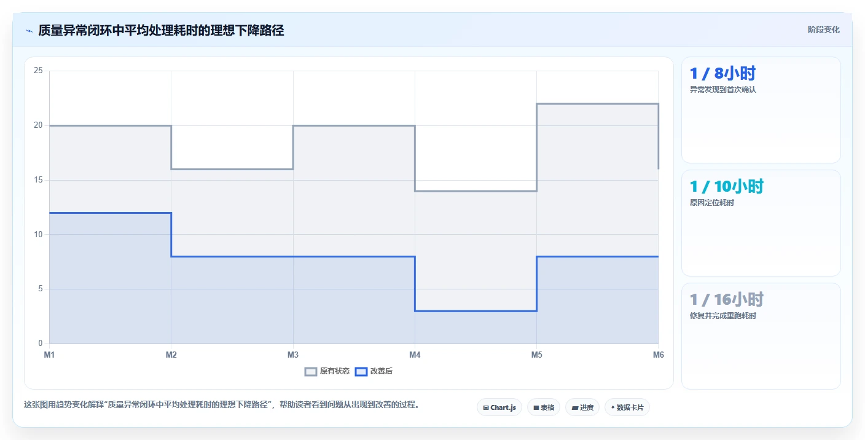
Task: Open the 修复并完成重跑耗时 card
Action: coord(761,336)
